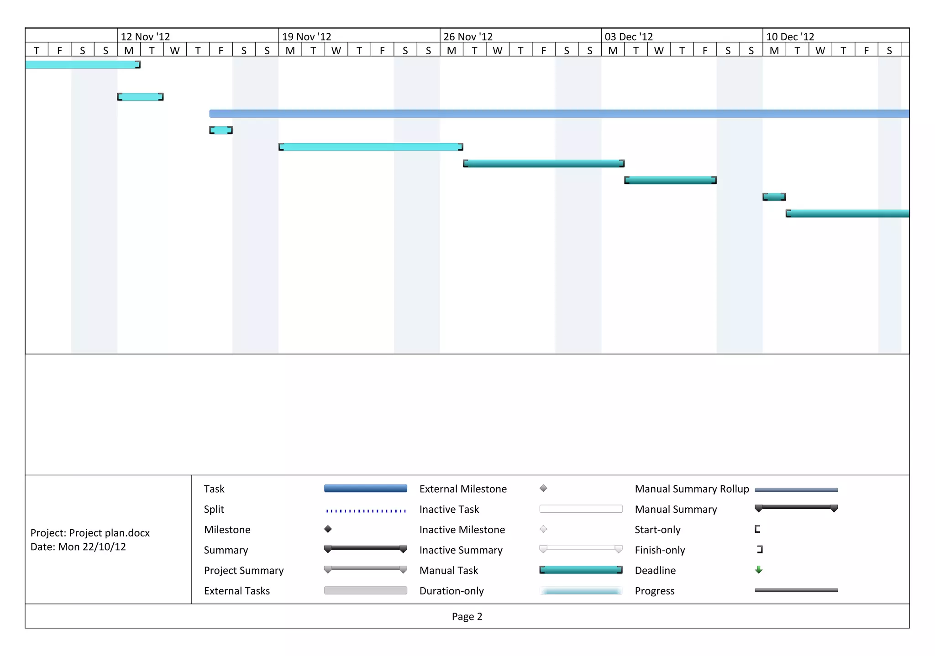Screen dimensions: 935x656
Task: Click the cyan bar spanning 19 Nov week
Action: point(371,147)
